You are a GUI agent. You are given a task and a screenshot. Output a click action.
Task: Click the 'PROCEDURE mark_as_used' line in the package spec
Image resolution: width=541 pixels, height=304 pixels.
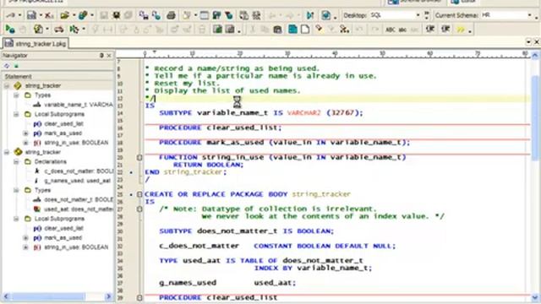click(284, 143)
